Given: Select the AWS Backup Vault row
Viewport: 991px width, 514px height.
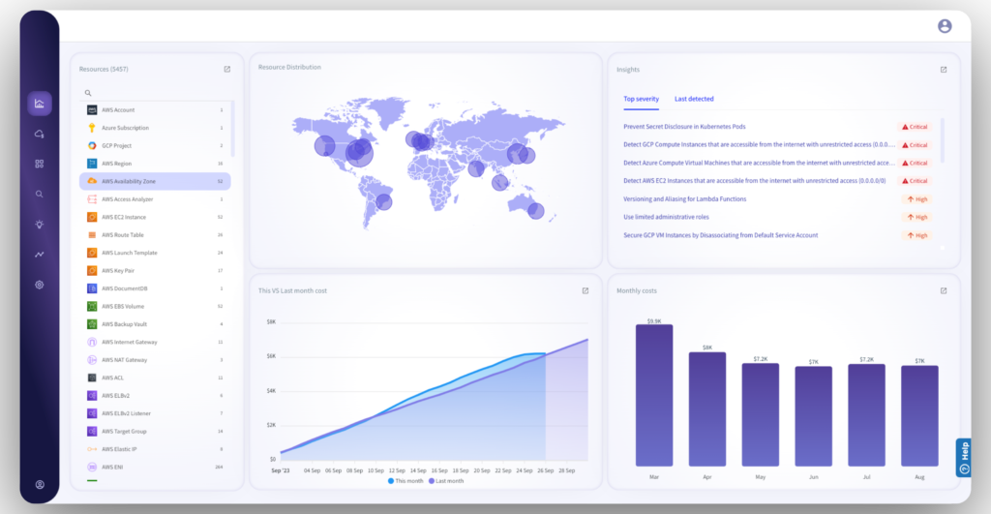Looking at the screenshot, I should [x=155, y=324].
